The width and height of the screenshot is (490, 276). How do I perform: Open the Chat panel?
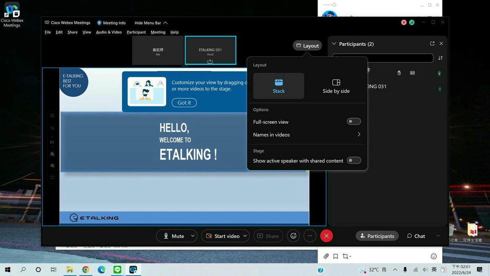tap(416, 236)
